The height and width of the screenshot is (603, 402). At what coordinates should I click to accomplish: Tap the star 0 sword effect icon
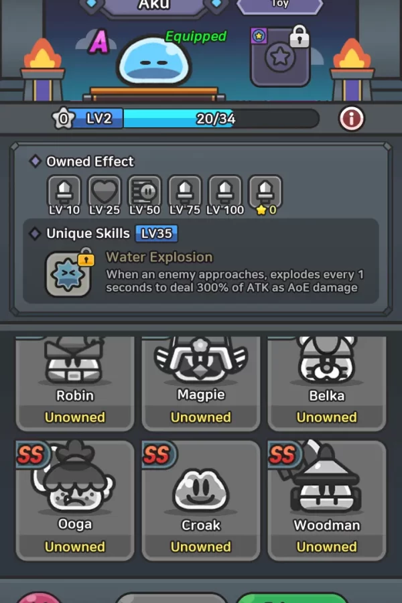265,191
